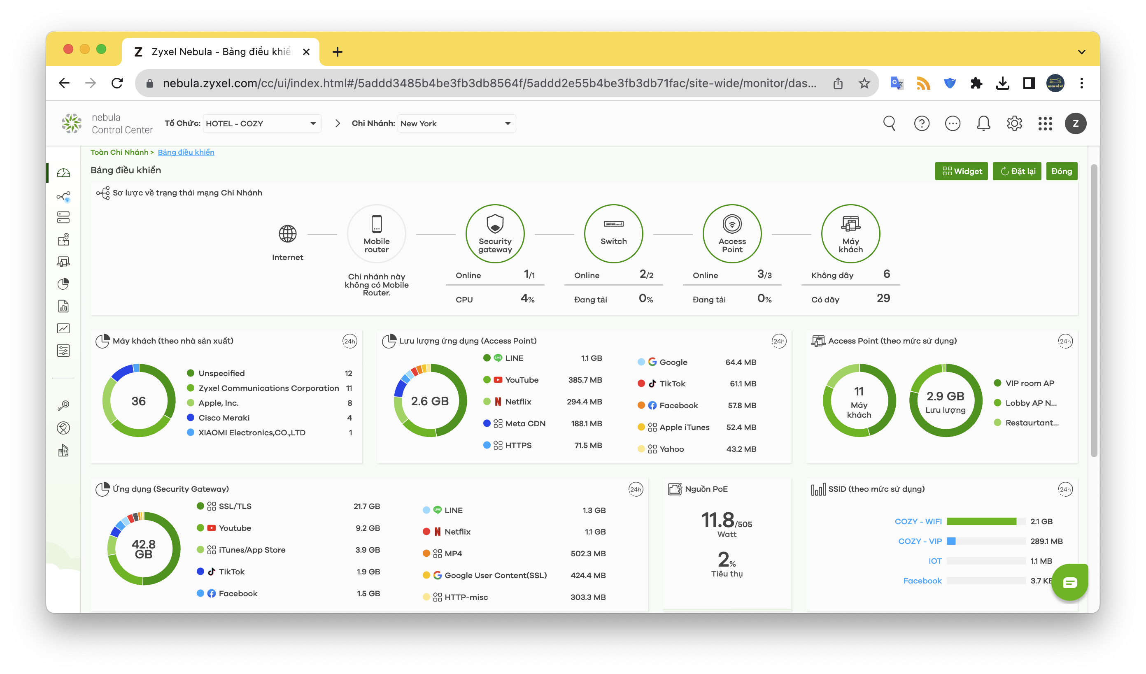Image resolution: width=1146 pixels, height=674 pixels.
Task: Click the Đóng close button
Action: (x=1062, y=171)
